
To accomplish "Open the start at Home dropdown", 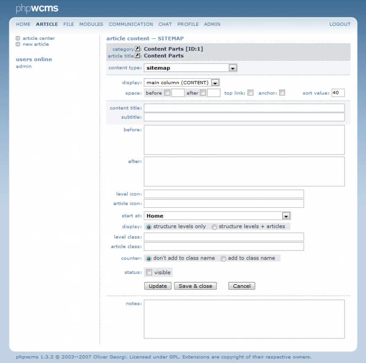I will [x=286, y=216].
